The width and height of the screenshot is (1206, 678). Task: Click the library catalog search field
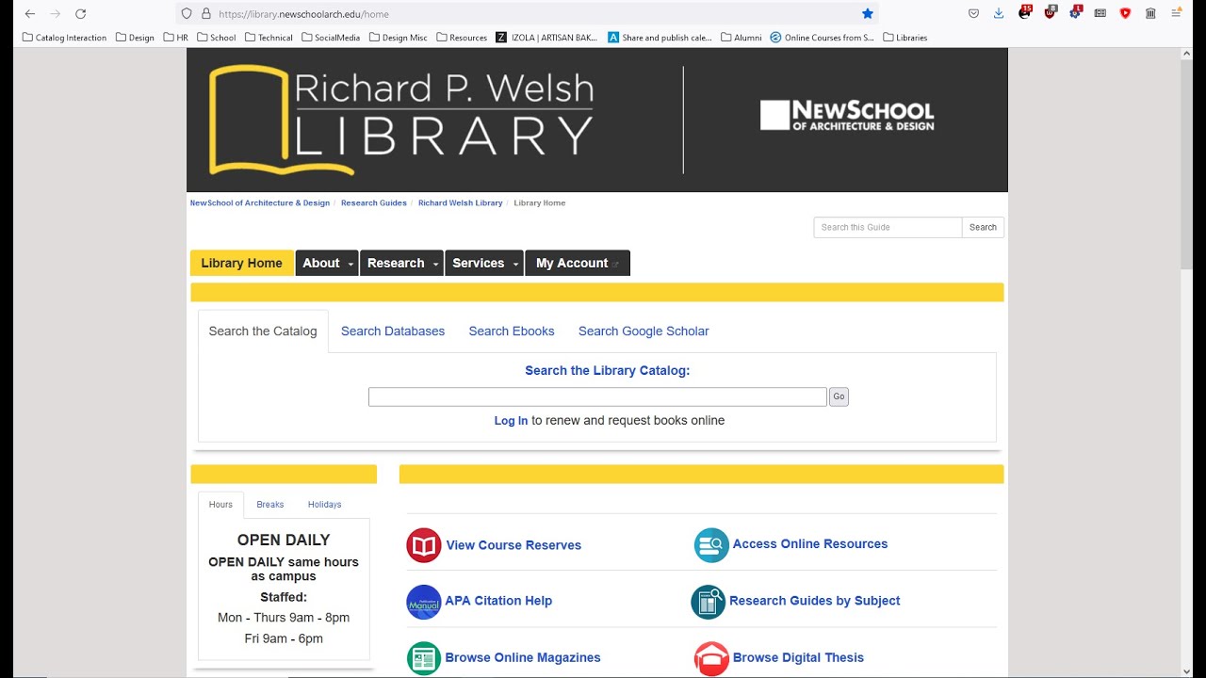597,396
